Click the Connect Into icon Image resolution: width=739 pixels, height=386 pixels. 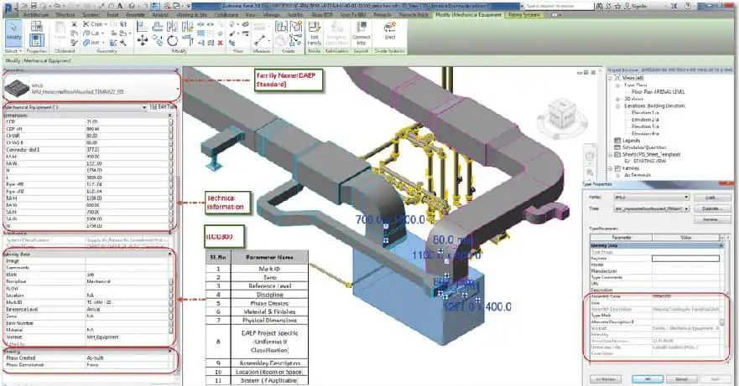(361, 33)
